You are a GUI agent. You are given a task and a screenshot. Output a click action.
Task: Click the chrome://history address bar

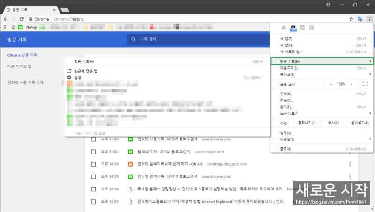191,19
